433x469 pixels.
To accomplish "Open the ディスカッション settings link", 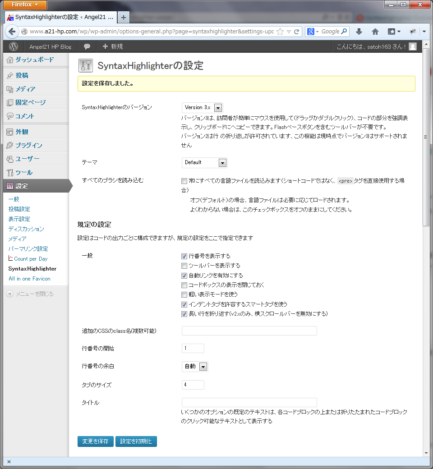I will click(26, 229).
